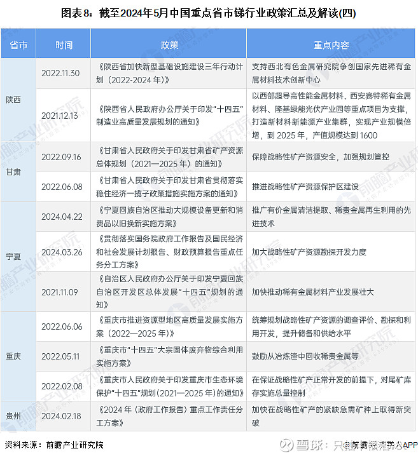The image size is (418, 458).
Task: Click content 加大战略性矿产资源勘探开发力度
Action: (x=309, y=252)
